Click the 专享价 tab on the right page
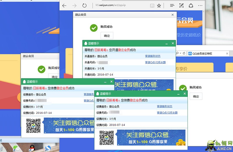Image resolution: width=233 pixels, height=152 pixels. pyautogui.click(x=194, y=68)
